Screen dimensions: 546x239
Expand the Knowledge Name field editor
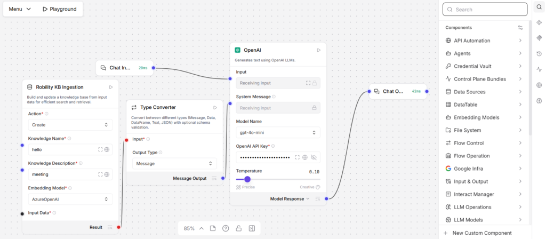pos(100,149)
